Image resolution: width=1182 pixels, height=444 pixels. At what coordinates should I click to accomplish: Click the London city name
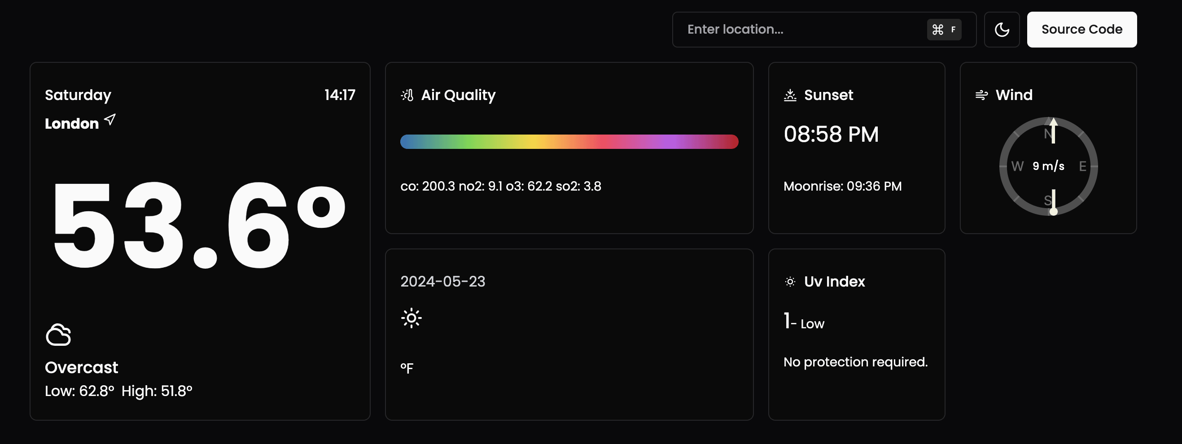tap(72, 123)
